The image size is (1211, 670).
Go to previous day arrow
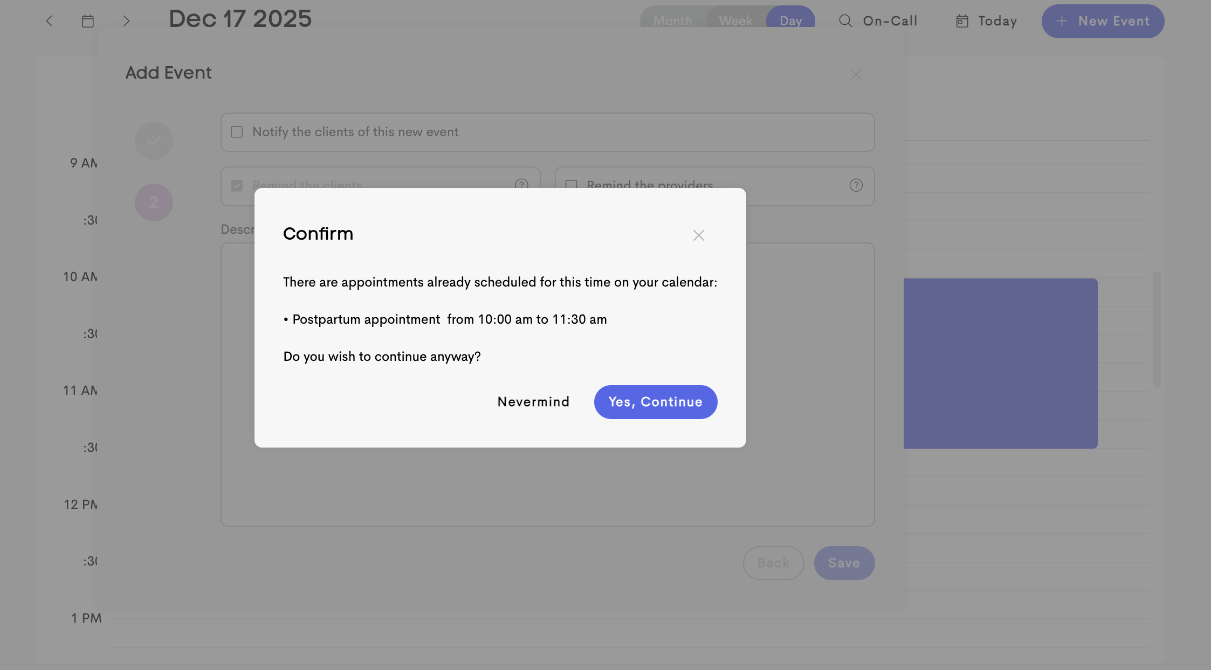49,21
